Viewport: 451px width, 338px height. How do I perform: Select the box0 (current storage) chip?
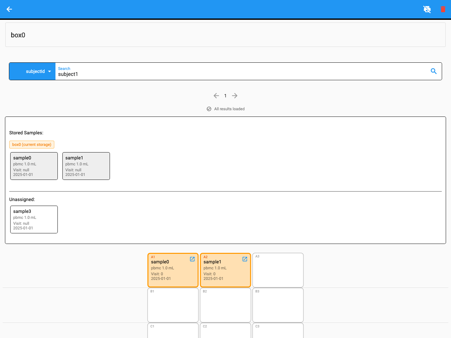click(x=32, y=145)
